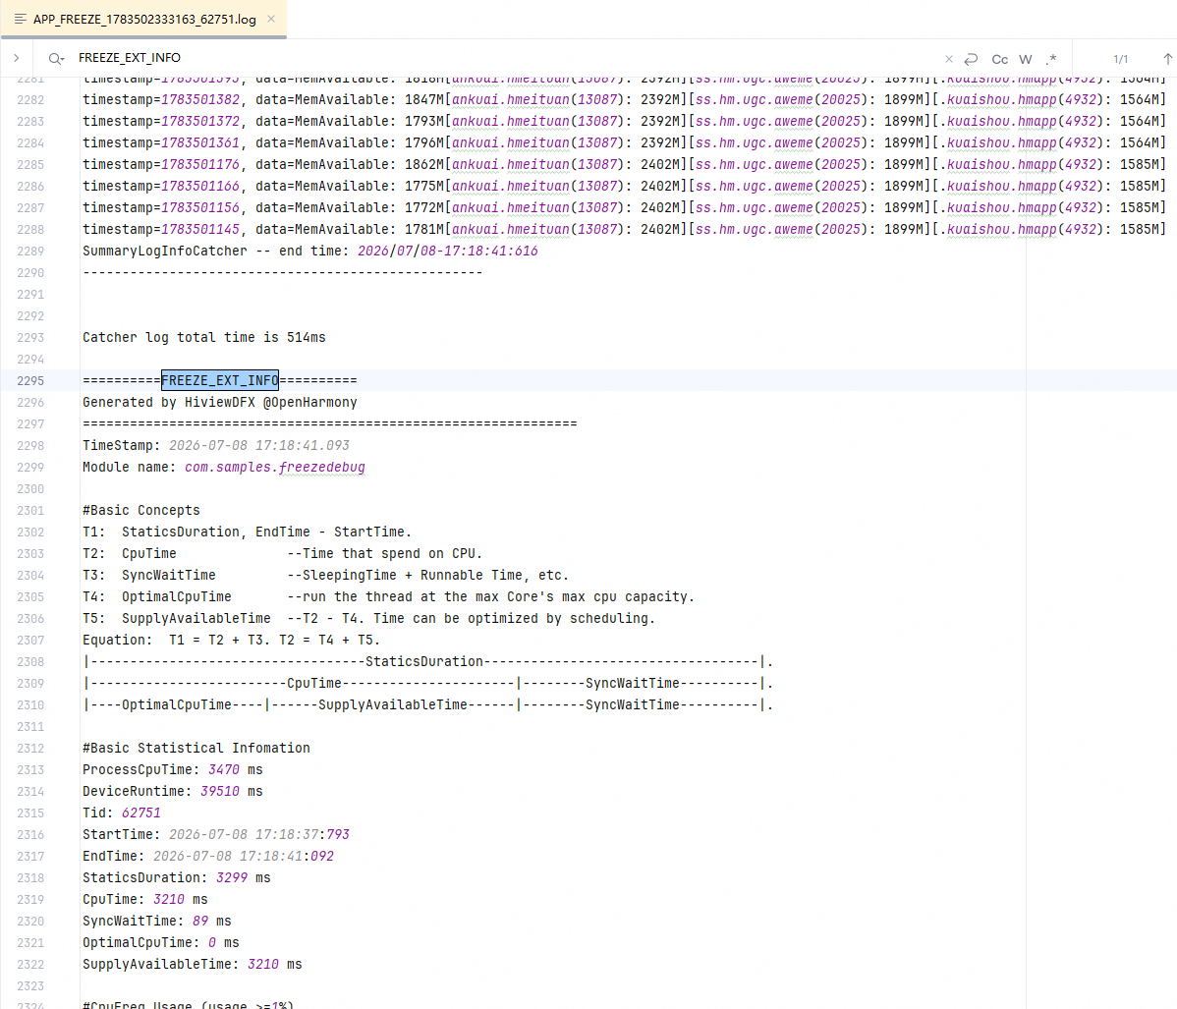Click 'Generated by HiviewDFX @OpenHarmony' line
Screen dimensions: 1177x1009
[220, 403]
